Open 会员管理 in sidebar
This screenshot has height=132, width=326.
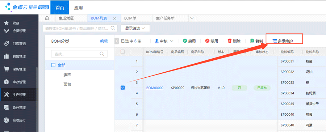[x=19, y=31]
